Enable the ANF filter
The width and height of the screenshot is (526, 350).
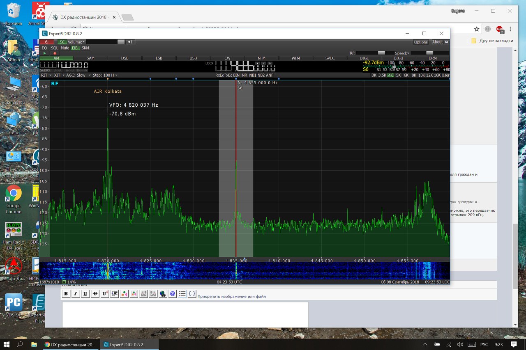270,75
